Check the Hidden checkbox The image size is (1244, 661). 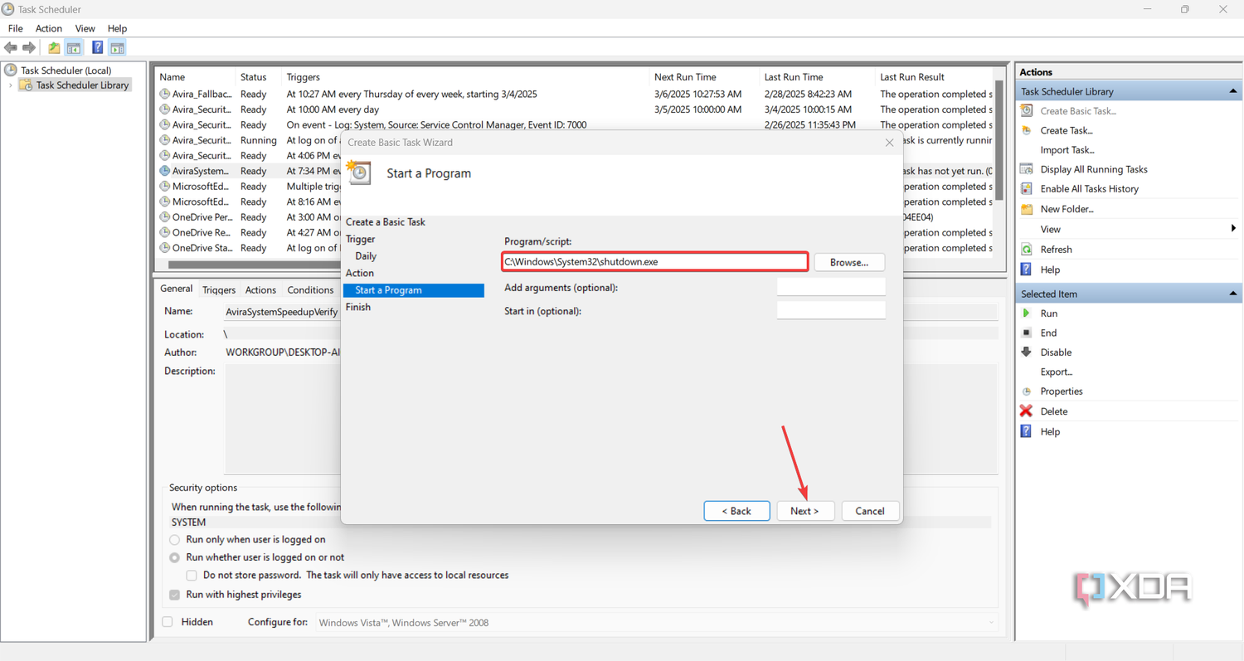coord(168,622)
